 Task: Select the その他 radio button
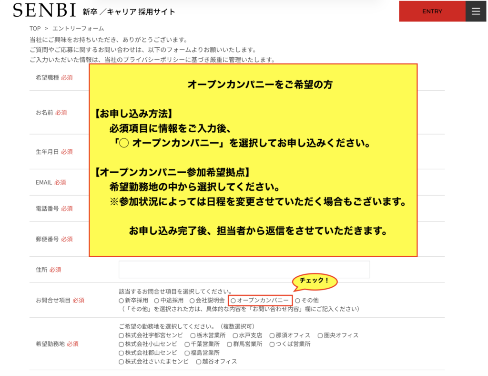pyautogui.click(x=297, y=301)
